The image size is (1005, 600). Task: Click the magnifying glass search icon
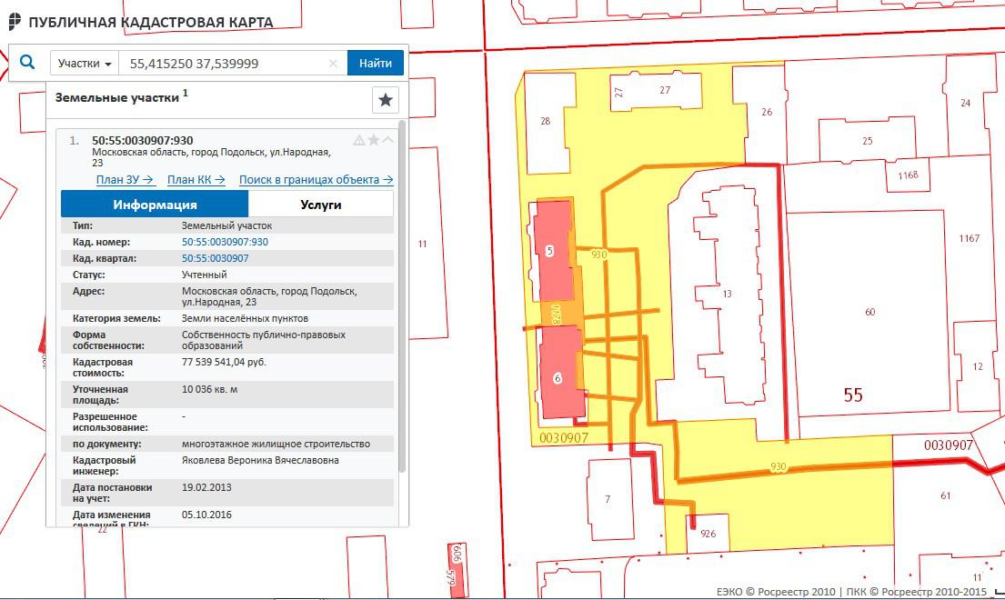click(x=27, y=63)
